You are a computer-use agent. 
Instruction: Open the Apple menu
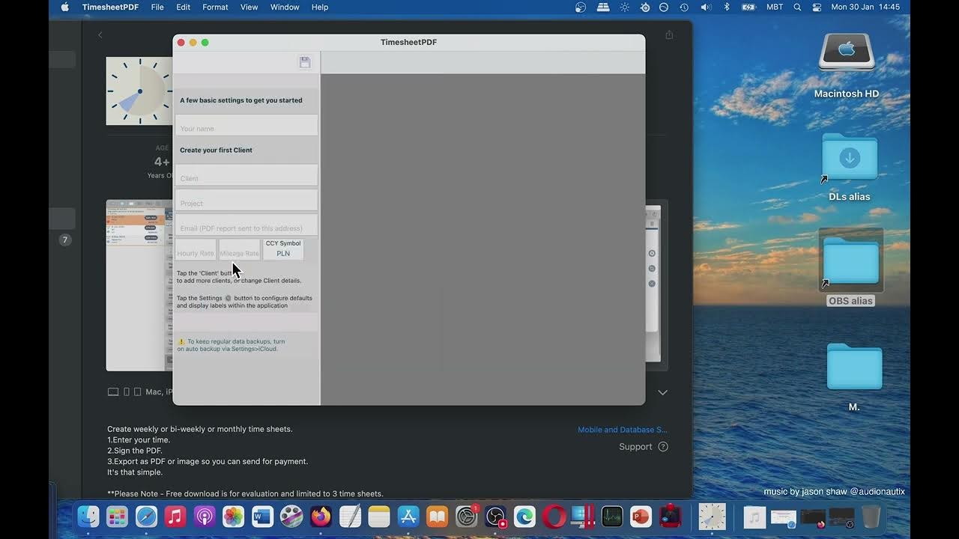point(64,7)
